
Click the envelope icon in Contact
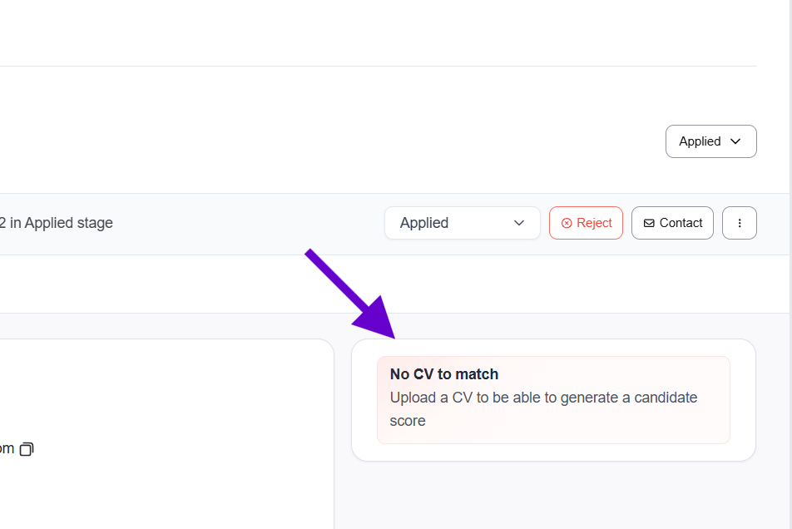(649, 223)
